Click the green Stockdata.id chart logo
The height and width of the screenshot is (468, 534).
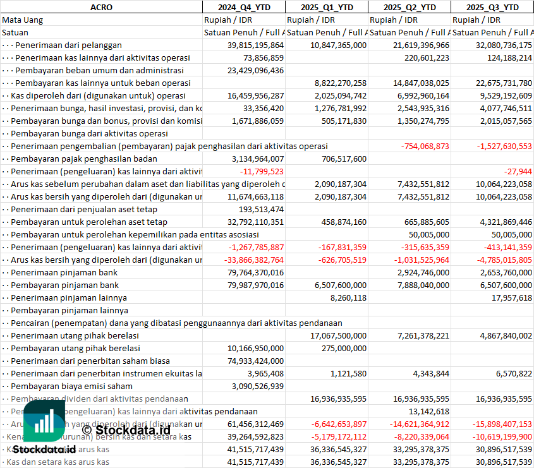[x=41, y=421]
